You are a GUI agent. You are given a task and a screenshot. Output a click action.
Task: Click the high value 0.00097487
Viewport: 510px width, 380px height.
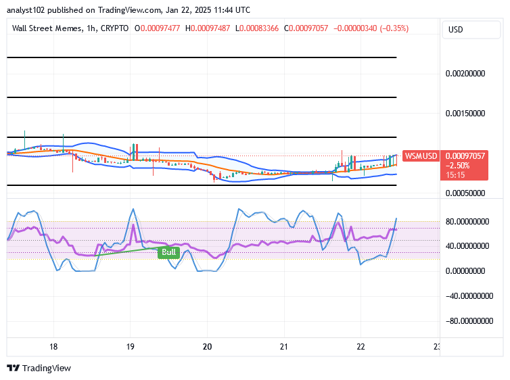[210, 28]
